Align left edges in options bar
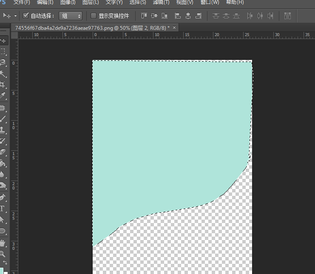Screen dimensions: 315x274 coord(178,15)
